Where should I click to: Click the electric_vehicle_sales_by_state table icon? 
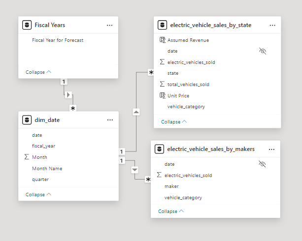click(x=162, y=25)
